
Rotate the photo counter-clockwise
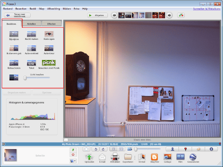tap(96, 149)
